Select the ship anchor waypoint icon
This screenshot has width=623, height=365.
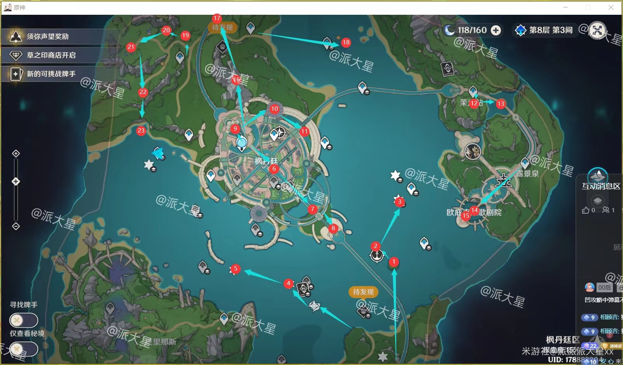376,256
